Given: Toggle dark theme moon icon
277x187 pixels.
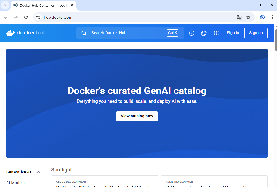Looking at the screenshot, I should 204,33.
